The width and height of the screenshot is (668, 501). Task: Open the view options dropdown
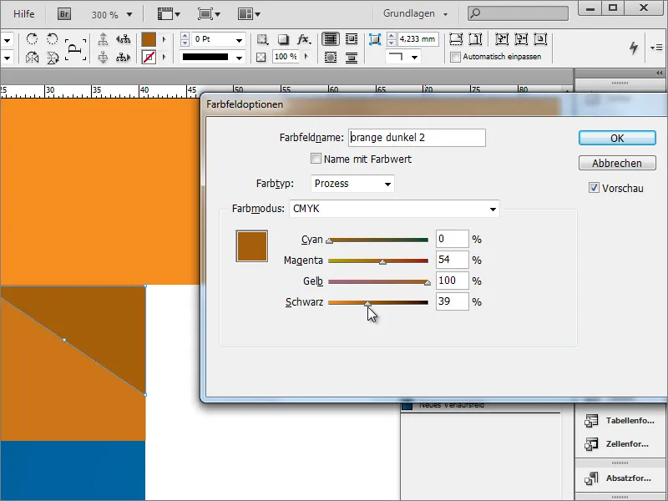pyautogui.click(x=169, y=14)
